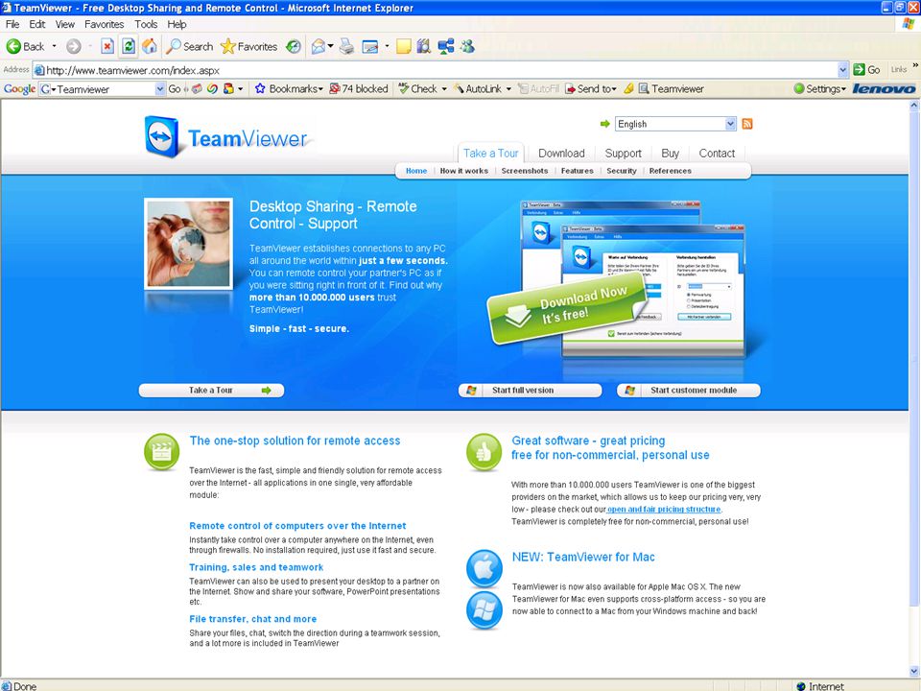Viewport: 921px width, 691px height.
Task: Open the AutoLink dropdown arrow
Action: coord(508,88)
